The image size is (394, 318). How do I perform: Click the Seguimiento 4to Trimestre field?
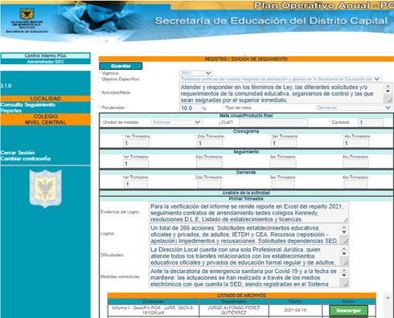[x=355, y=164]
